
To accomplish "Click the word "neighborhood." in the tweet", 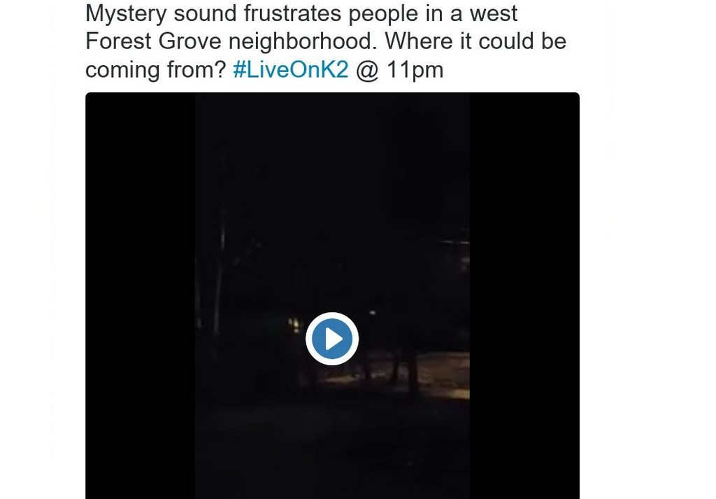I will (x=302, y=41).
